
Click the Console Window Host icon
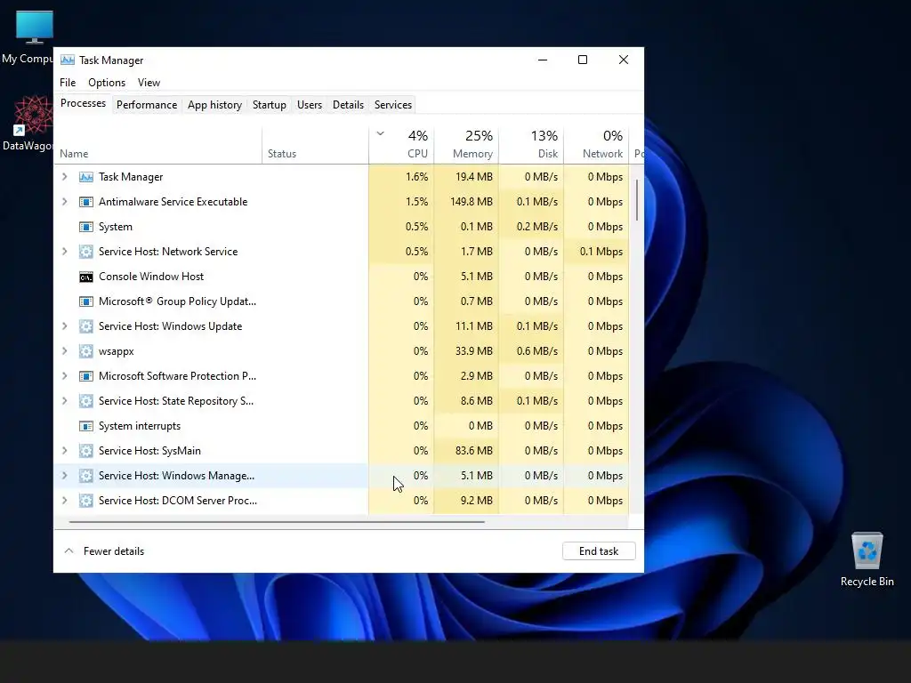click(x=86, y=277)
